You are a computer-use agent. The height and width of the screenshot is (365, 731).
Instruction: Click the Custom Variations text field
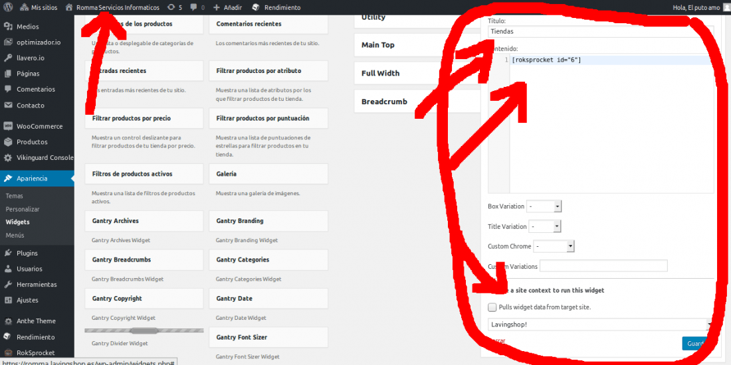click(x=603, y=266)
